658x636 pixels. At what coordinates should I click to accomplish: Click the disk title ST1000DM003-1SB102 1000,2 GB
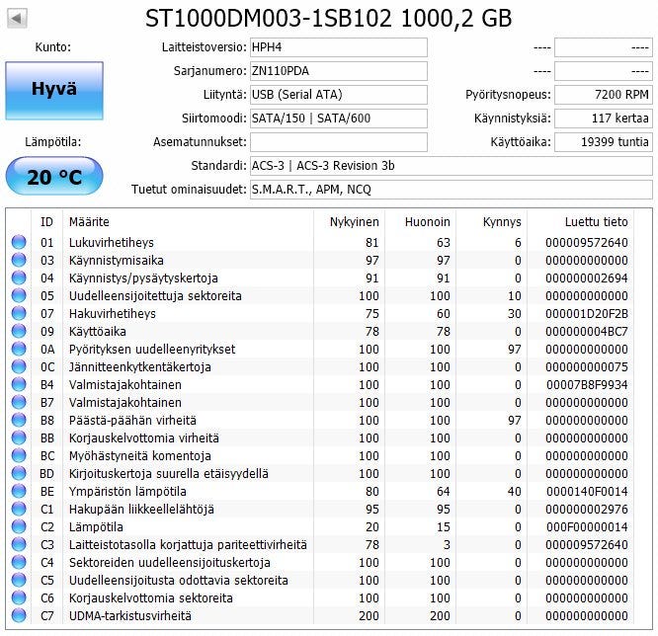329,19
